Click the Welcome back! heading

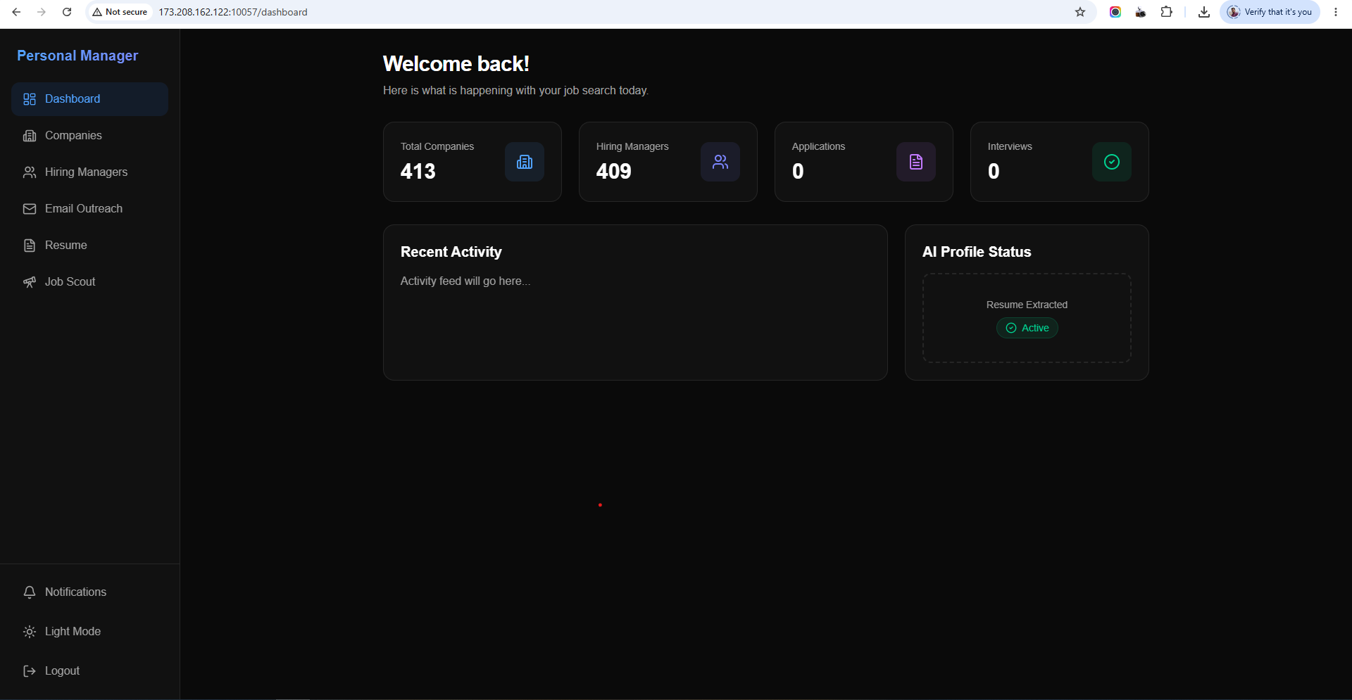pyautogui.click(x=456, y=64)
